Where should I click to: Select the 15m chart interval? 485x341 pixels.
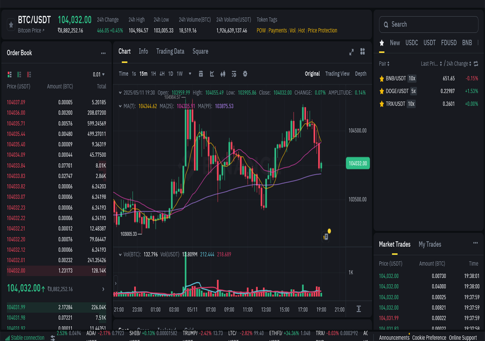(143, 74)
